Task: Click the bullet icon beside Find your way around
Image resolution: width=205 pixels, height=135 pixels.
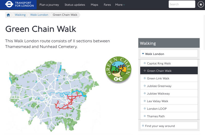Action: [143, 126]
